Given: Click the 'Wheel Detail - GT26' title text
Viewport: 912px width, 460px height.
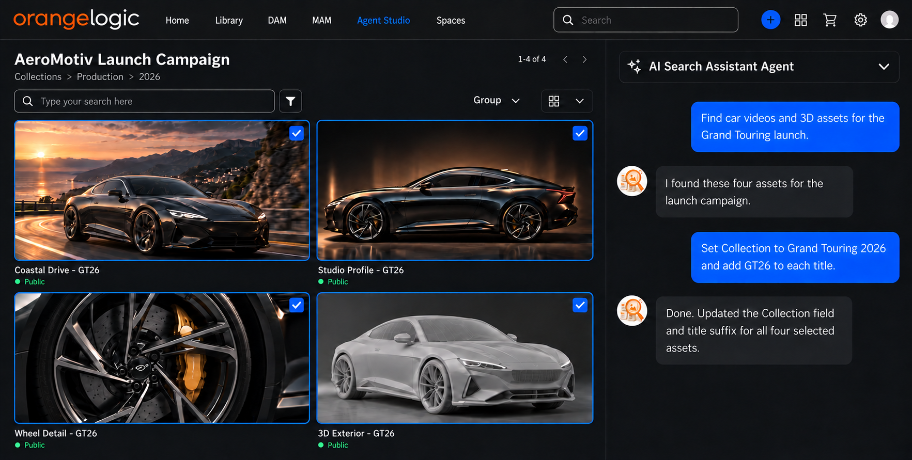Looking at the screenshot, I should (x=56, y=433).
